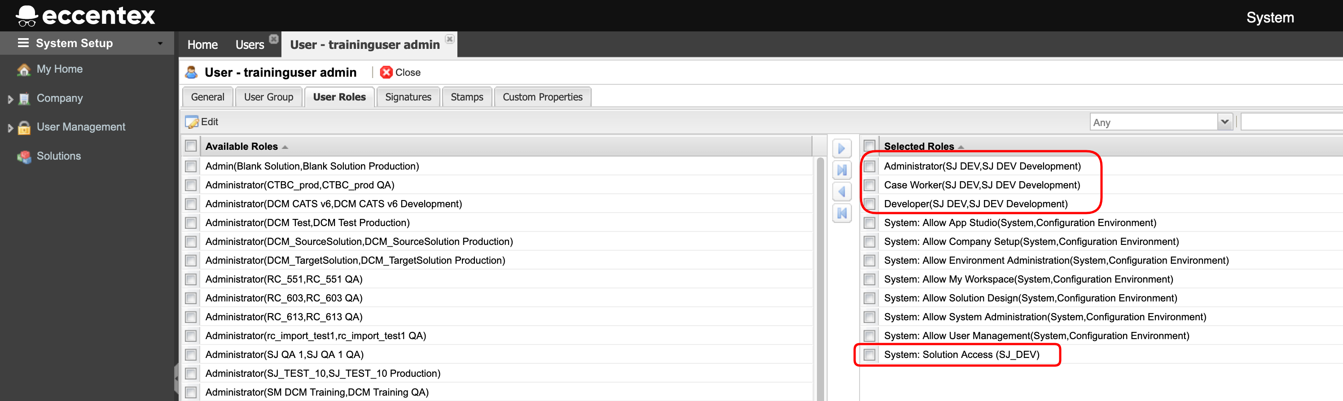Check Administrator(DCM Test,DCM Test Production) checkbox
The image size is (1343, 401).
[x=191, y=223]
